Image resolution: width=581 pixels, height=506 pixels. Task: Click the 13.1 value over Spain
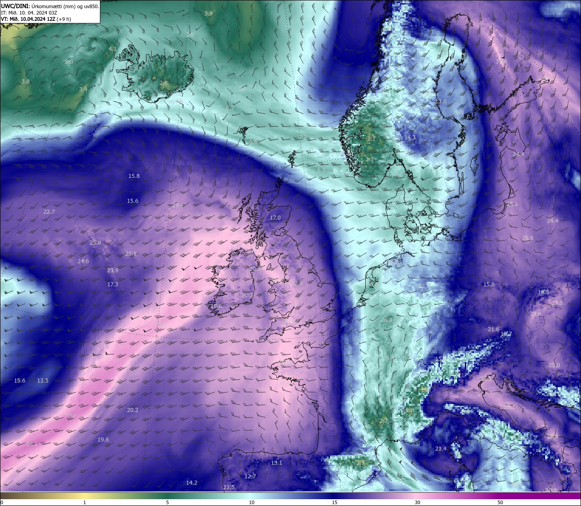tap(276, 463)
